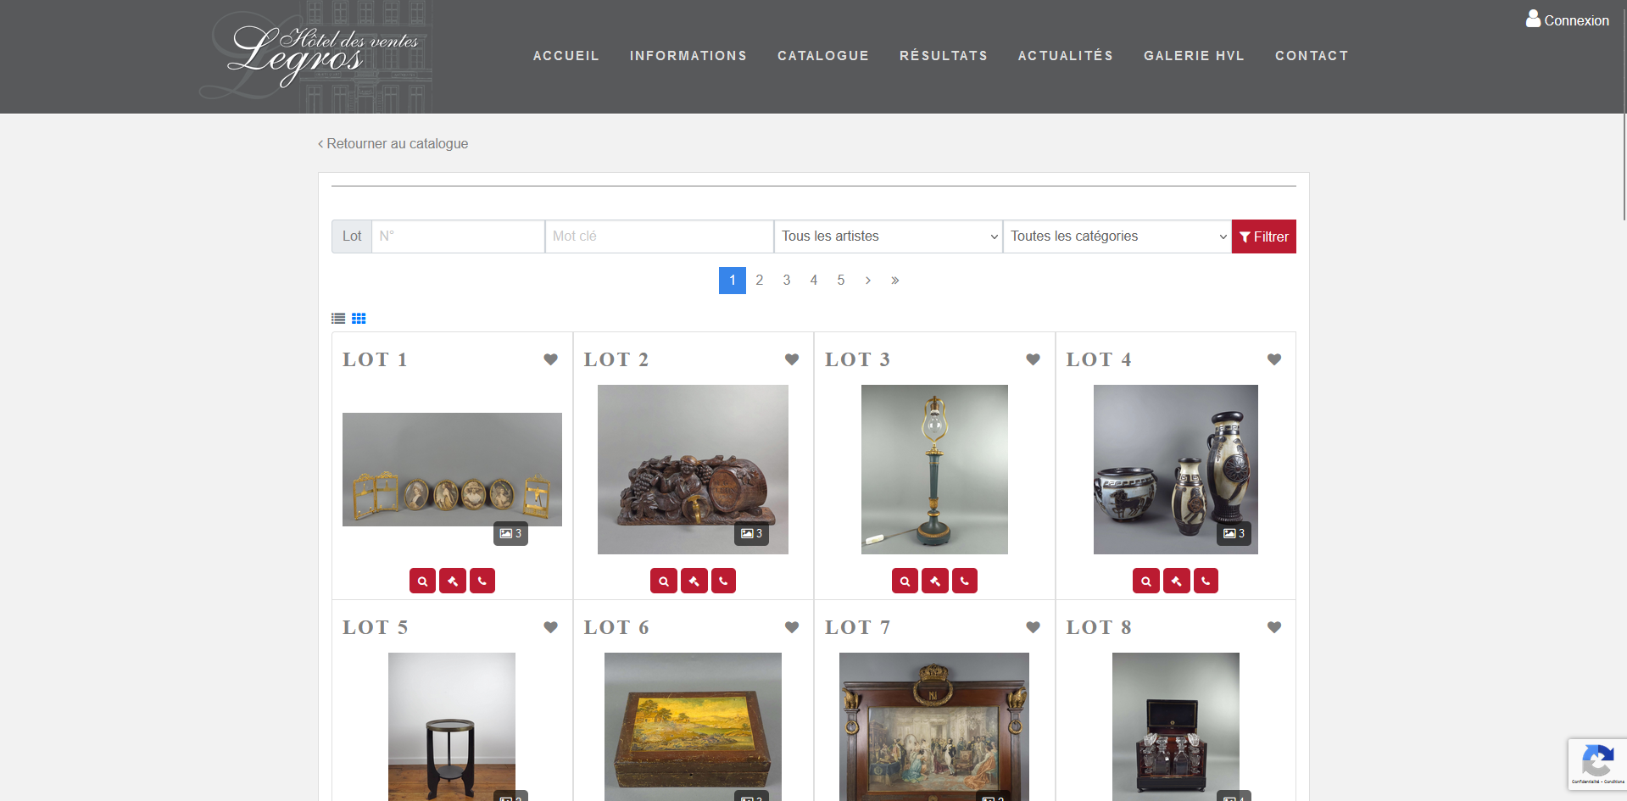The width and height of the screenshot is (1627, 801).
Task: Open the Actualités menu
Action: click(x=1066, y=56)
